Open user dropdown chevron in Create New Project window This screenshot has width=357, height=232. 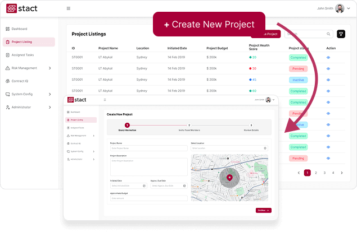(273, 100)
